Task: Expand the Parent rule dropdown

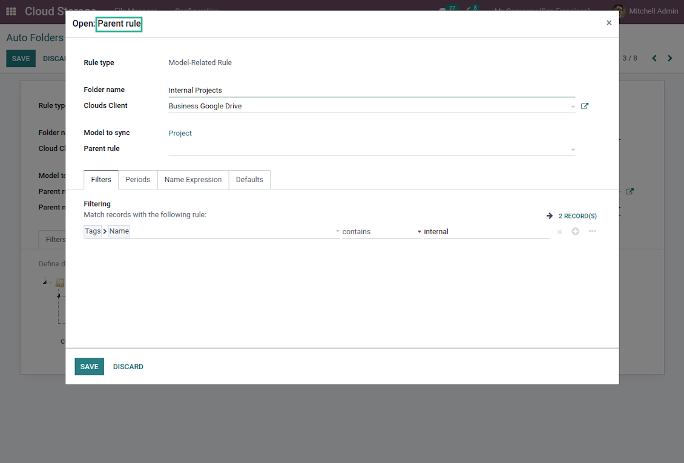Action: 573,149
